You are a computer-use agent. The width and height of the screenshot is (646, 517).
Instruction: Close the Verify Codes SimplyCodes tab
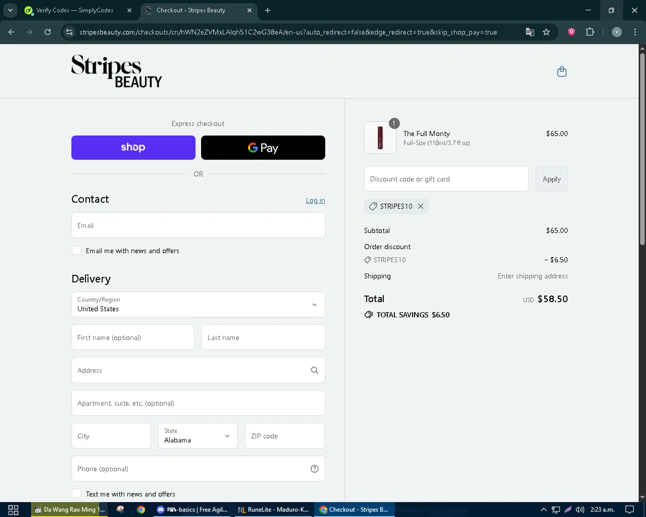[x=129, y=10]
